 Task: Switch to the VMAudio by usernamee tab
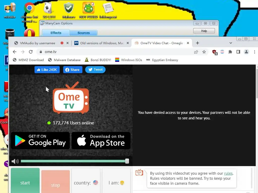tap(38, 43)
